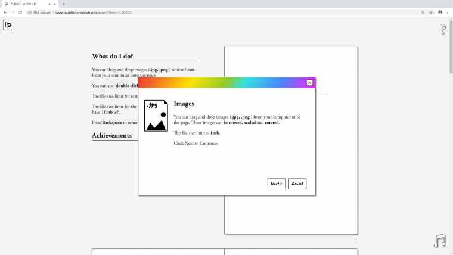Go back with the browser back arrow
Screen dimensions: 453x255
point(5,12)
